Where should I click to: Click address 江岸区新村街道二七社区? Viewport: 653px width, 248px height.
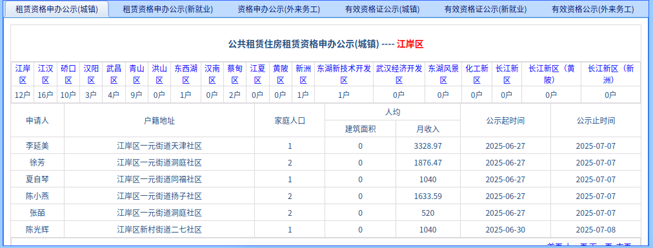(x=159, y=230)
